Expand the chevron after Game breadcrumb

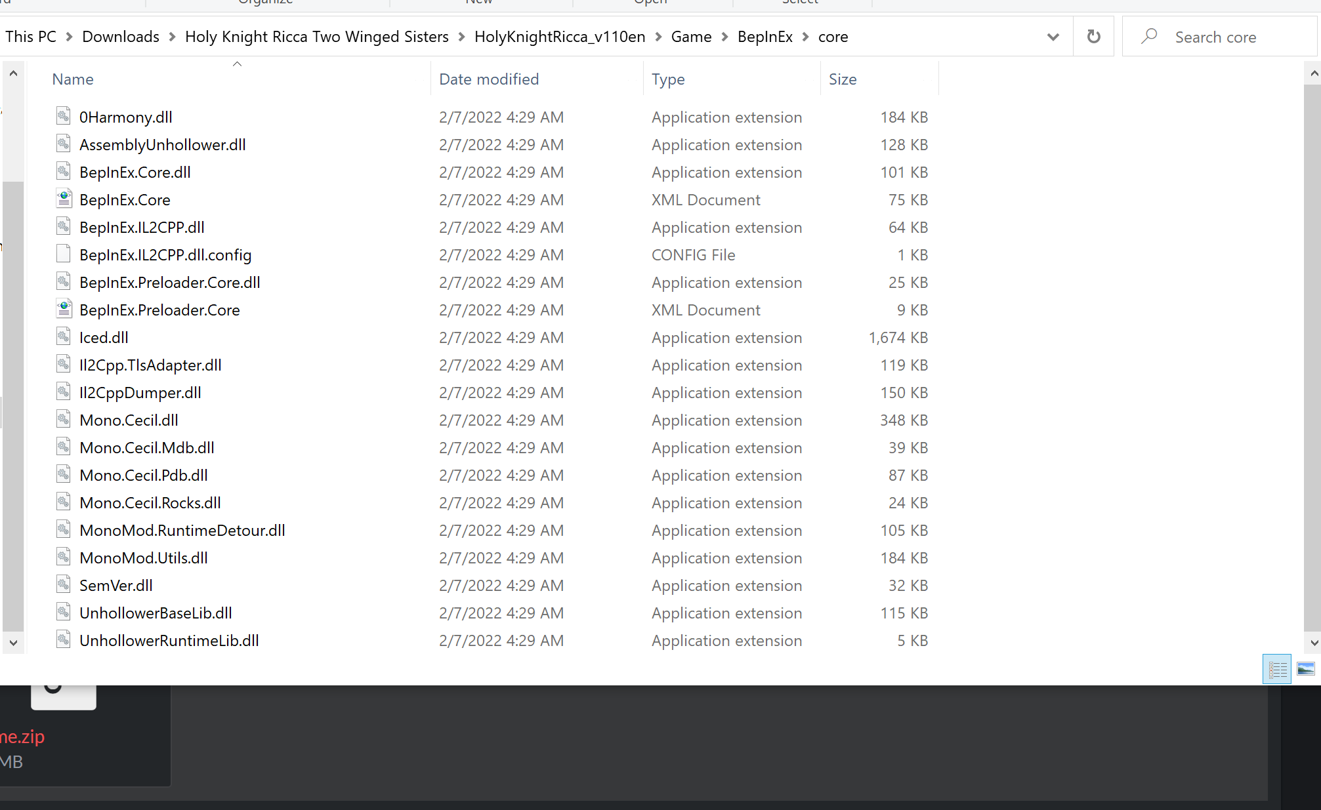tap(724, 37)
